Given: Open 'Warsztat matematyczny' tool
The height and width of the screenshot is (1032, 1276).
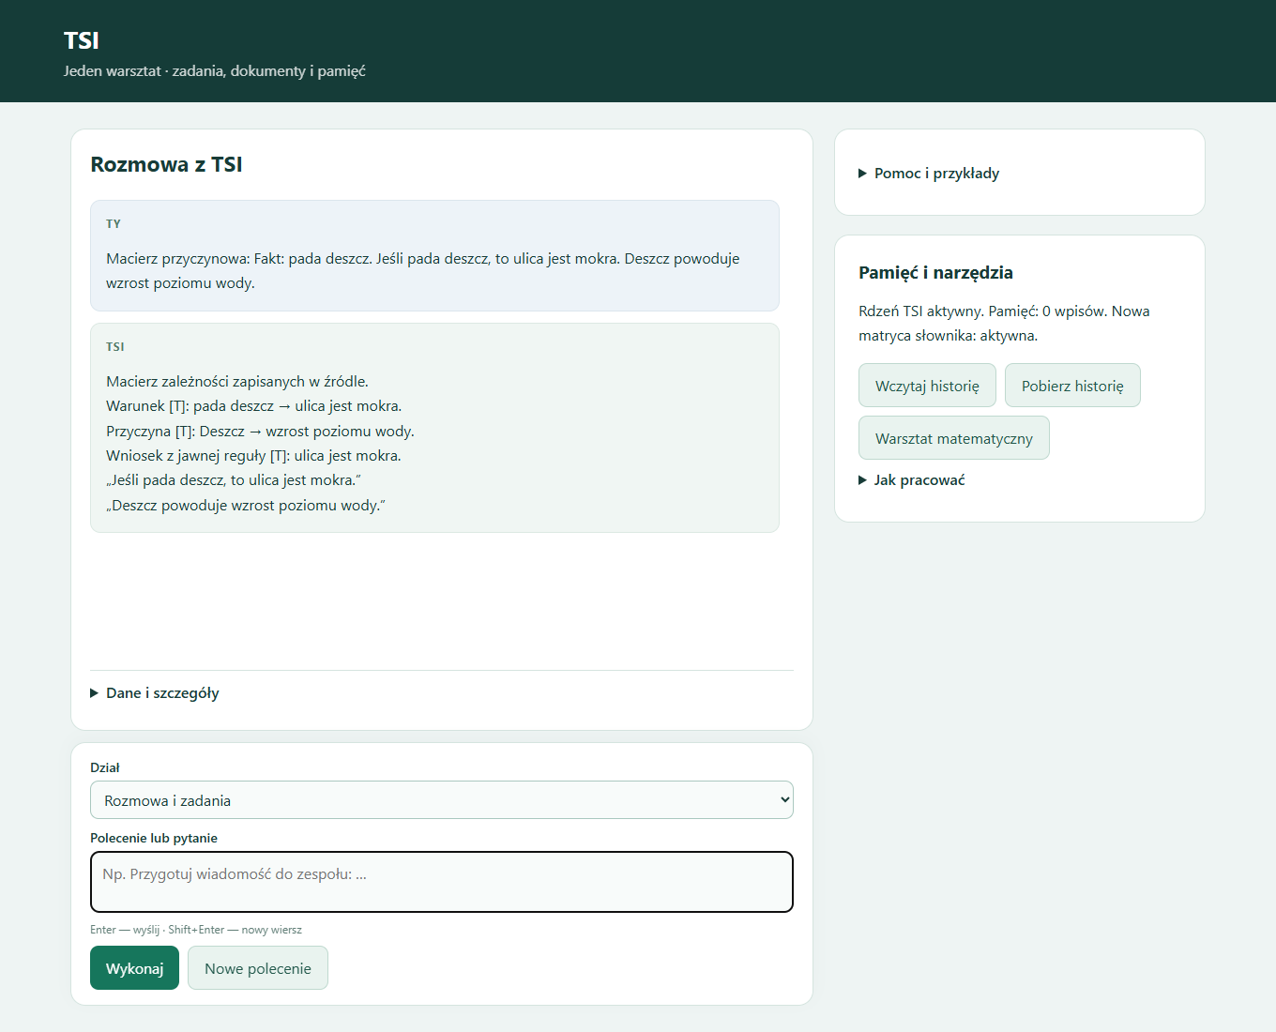Looking at the screenshot, I should pyautogui.click(x=954, y=438).
